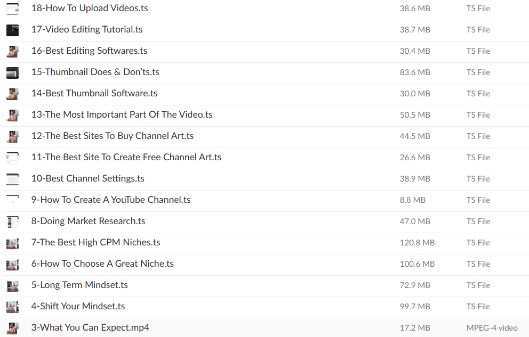529x337 pixels.
Task: Click the thumbnail for 8-Doing Market Research.ts
Action: click(12, 221)
